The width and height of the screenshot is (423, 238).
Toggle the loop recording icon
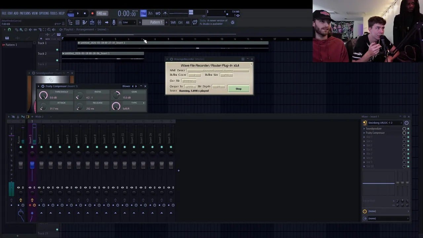click(158, 13)
